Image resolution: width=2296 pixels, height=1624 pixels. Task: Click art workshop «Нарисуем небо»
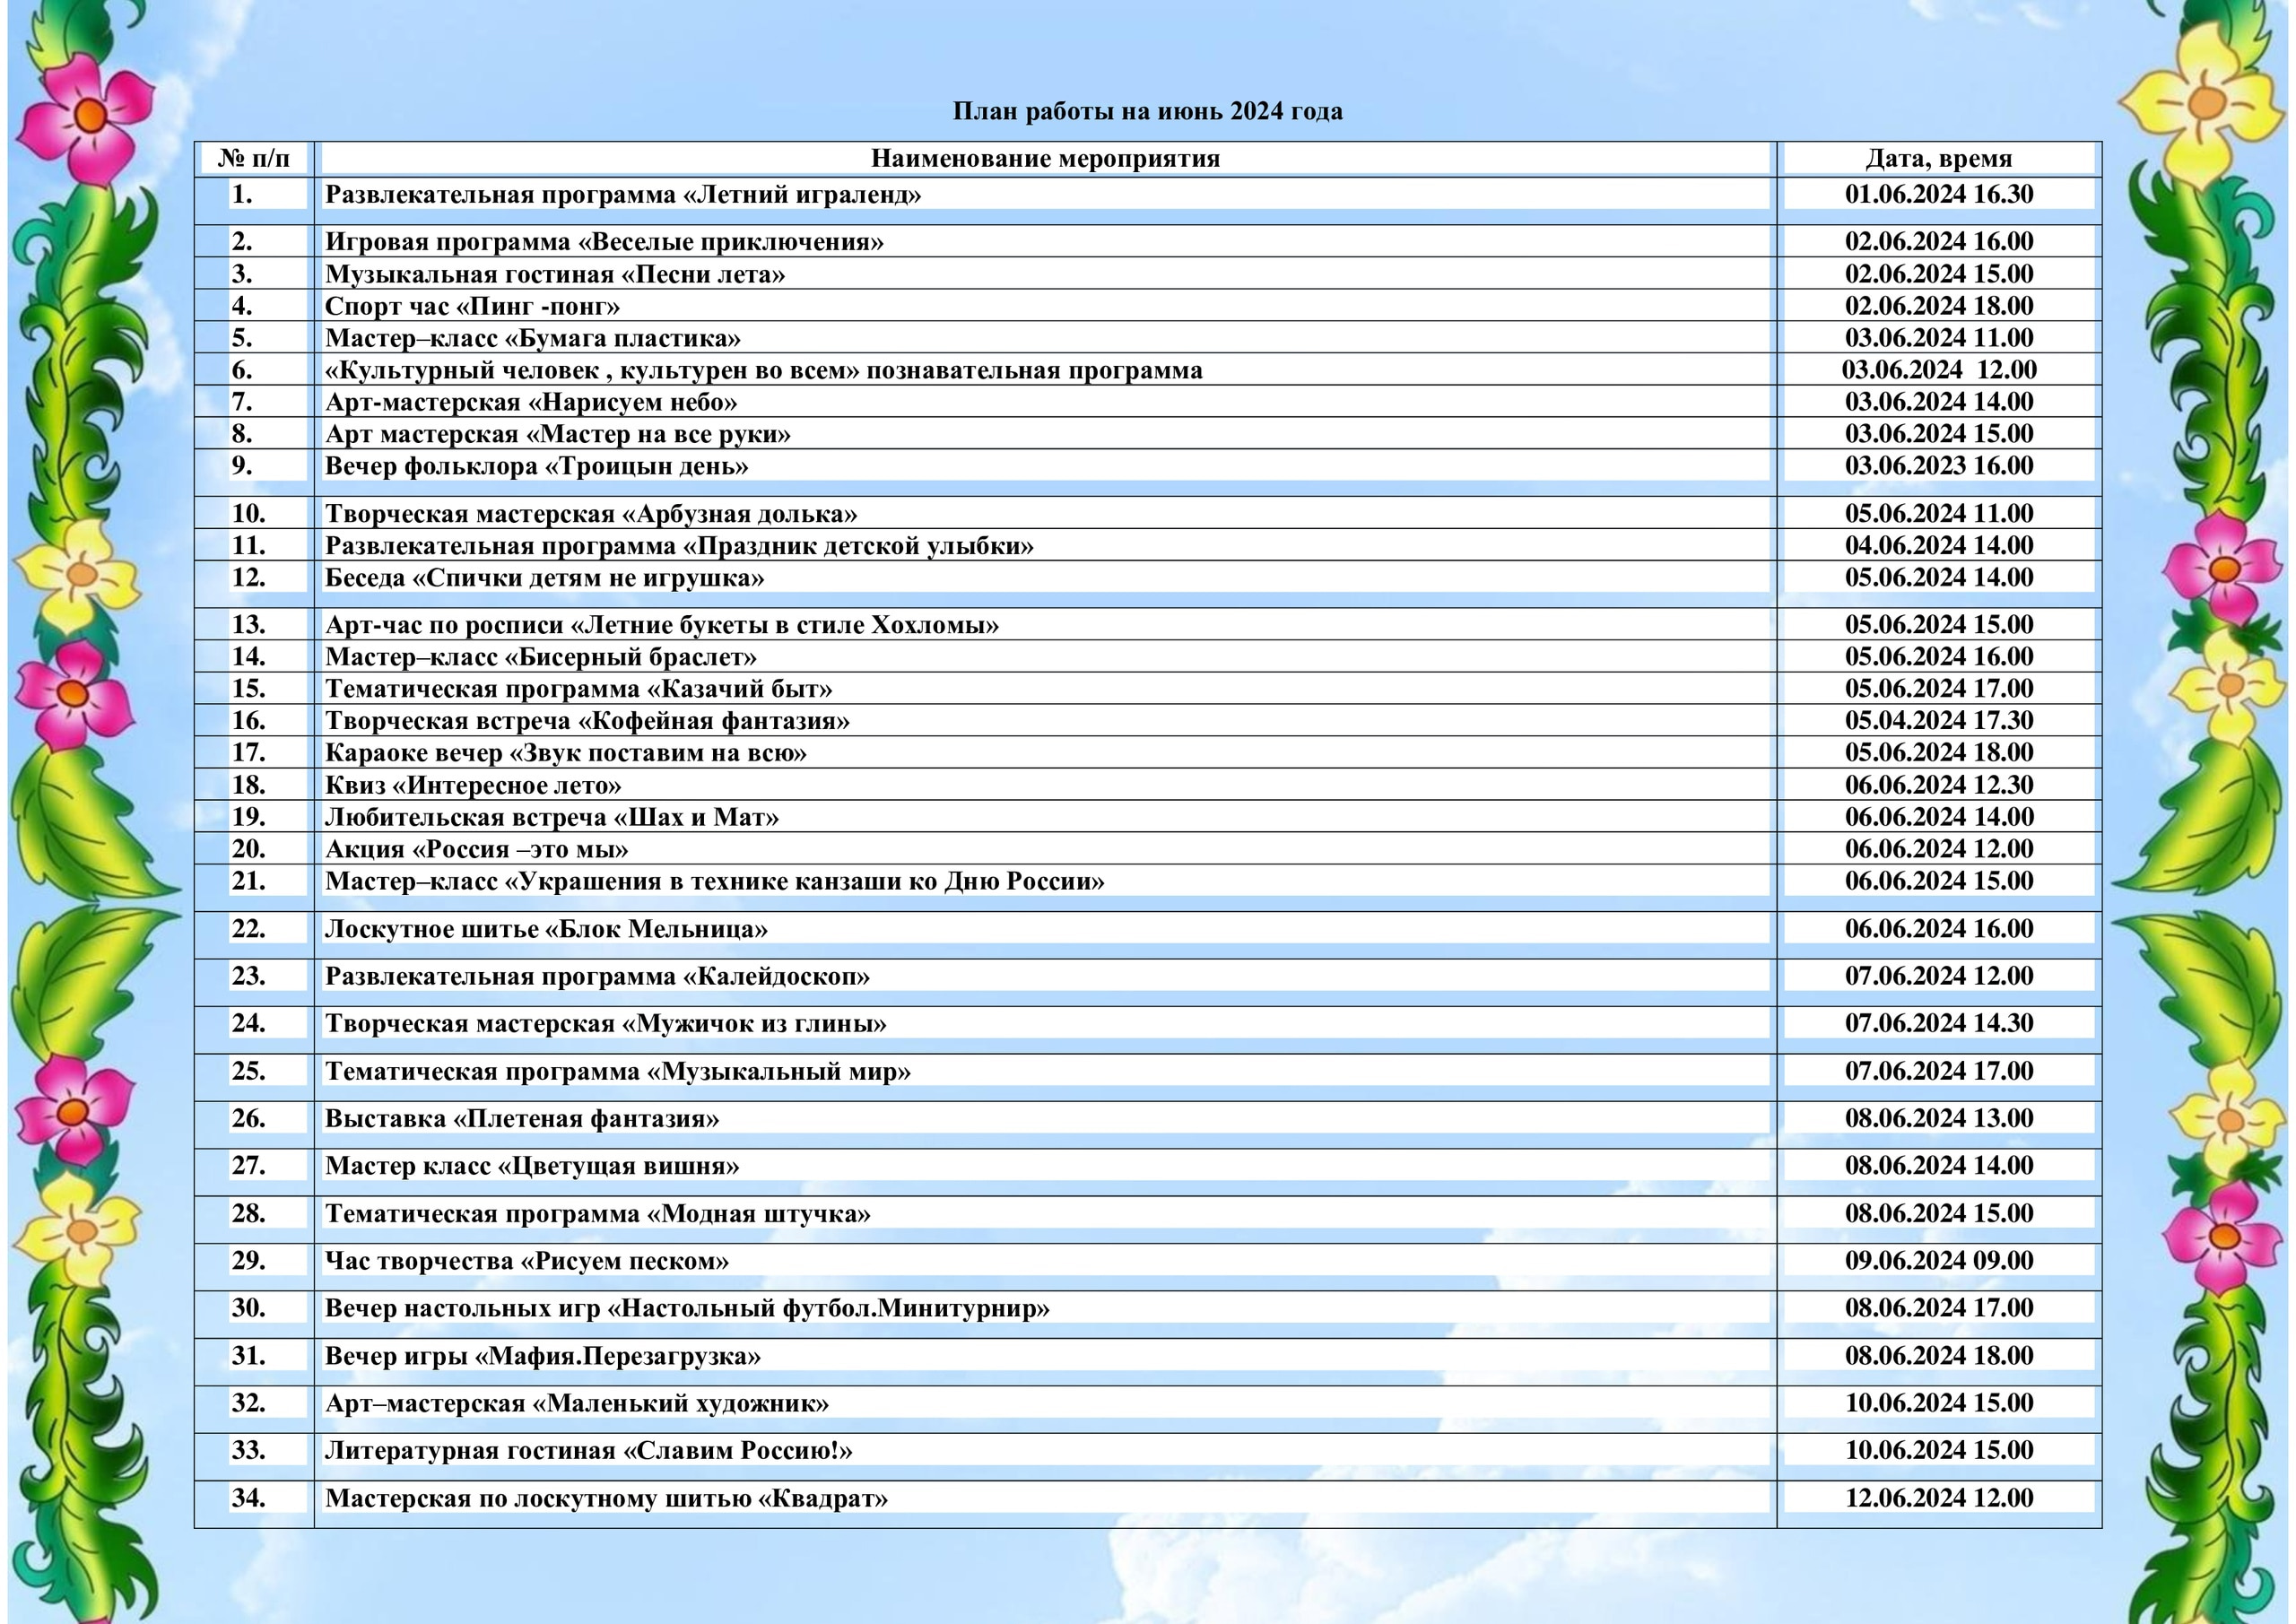point(531,402)
